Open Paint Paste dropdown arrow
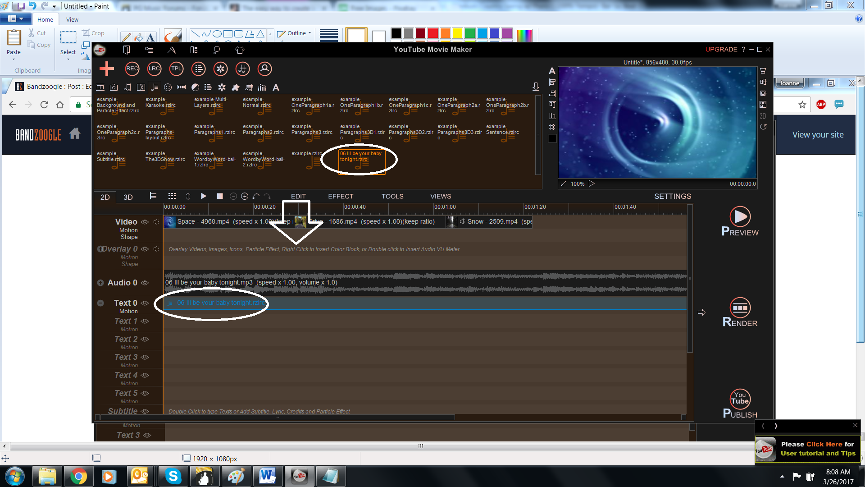 [x=14, y=59]
